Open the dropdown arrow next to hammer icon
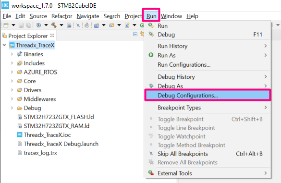 [61, 25]
